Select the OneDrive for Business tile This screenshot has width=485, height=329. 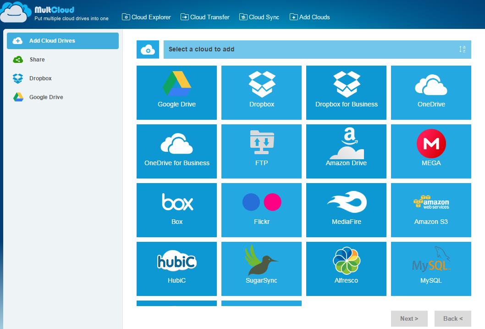[176, 151]
